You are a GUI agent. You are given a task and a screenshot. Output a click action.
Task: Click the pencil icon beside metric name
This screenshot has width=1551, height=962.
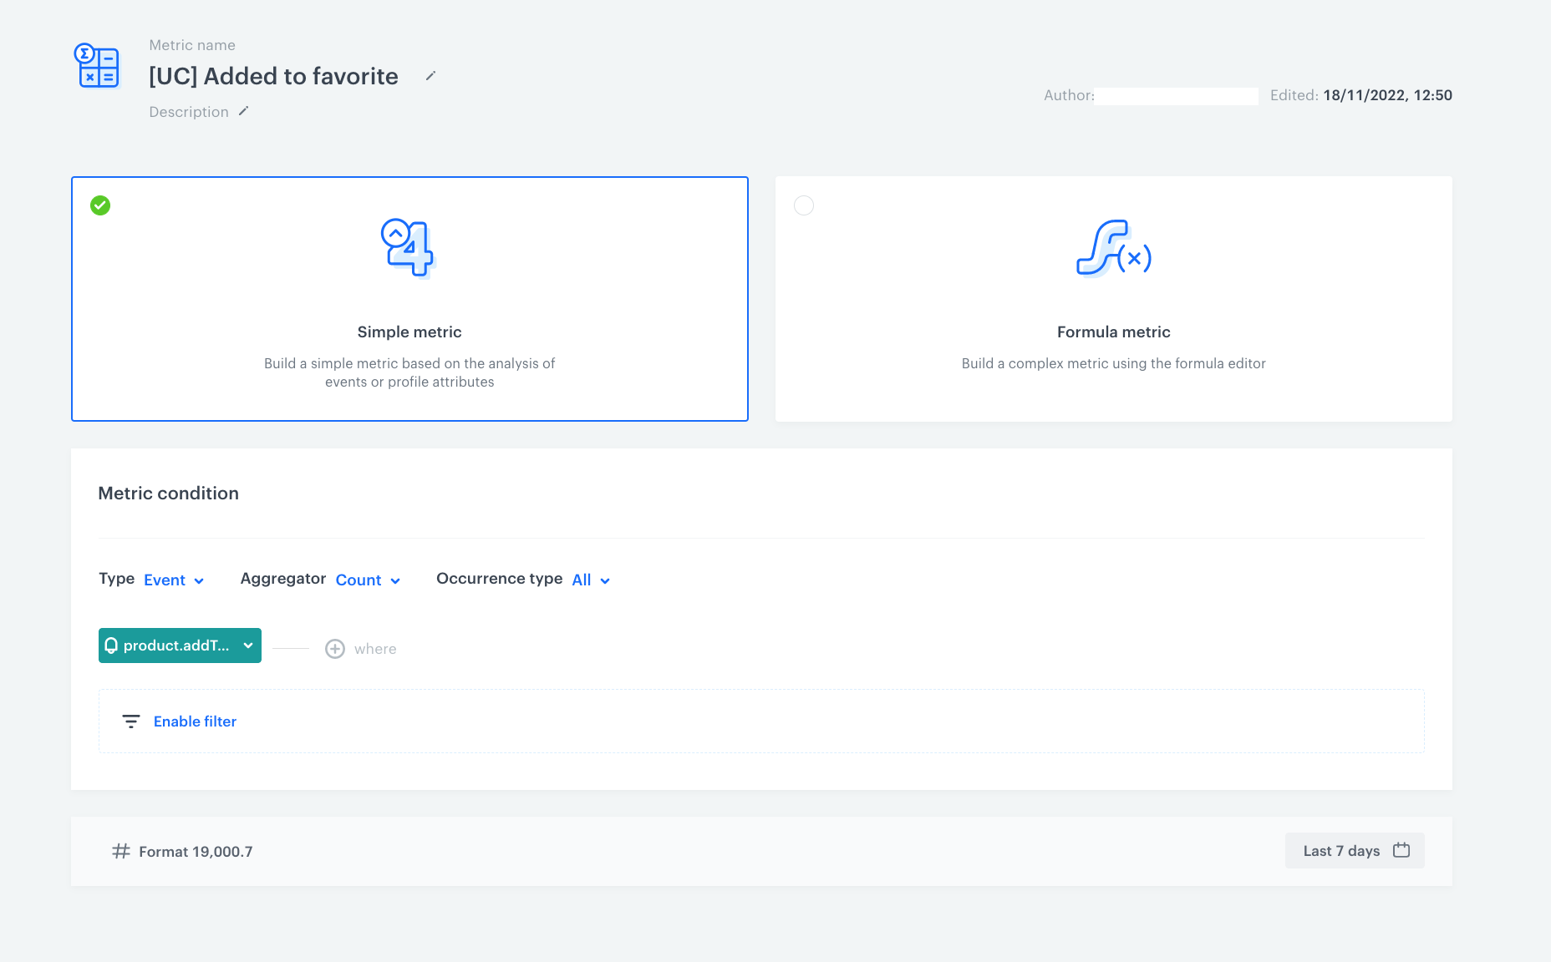coord(430,76)
